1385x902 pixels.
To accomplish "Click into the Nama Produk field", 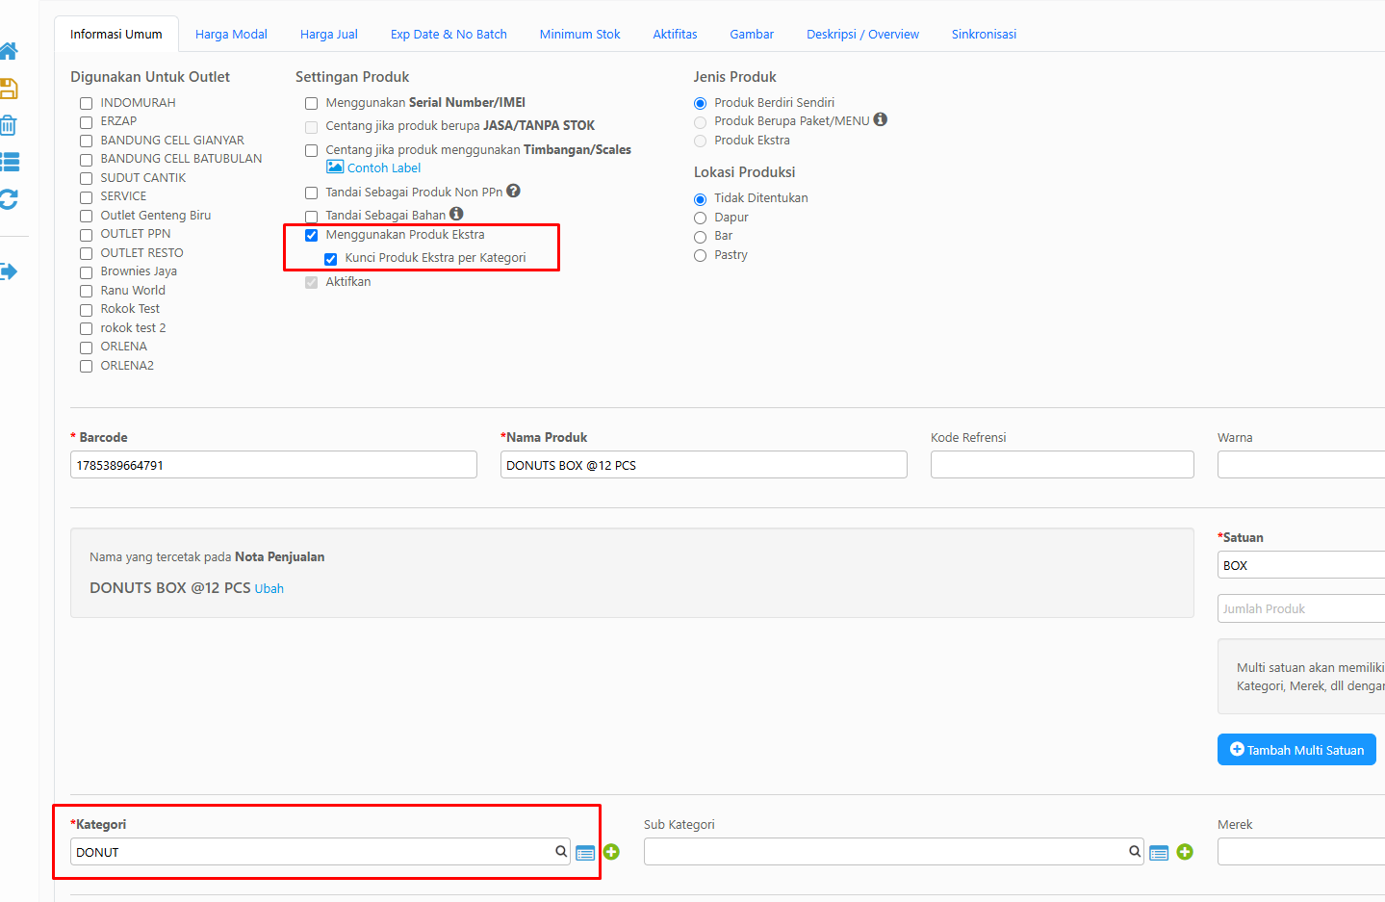I will pos(704,465).
